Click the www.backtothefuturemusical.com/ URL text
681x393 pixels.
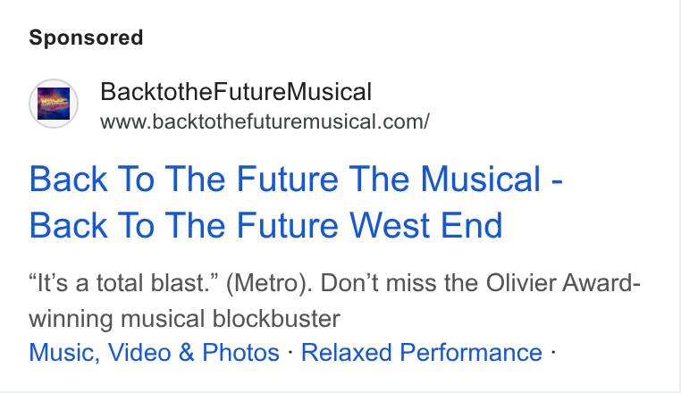265,121
